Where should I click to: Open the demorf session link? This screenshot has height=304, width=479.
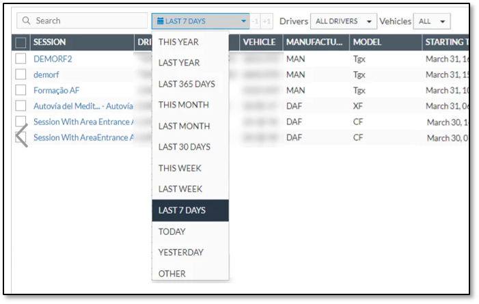[x=46, y=74]
